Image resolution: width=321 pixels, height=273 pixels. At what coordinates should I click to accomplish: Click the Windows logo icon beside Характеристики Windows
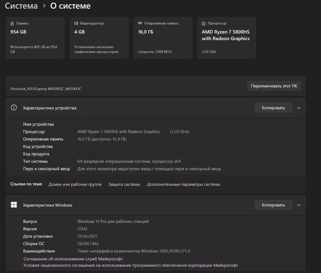(14, 205)
